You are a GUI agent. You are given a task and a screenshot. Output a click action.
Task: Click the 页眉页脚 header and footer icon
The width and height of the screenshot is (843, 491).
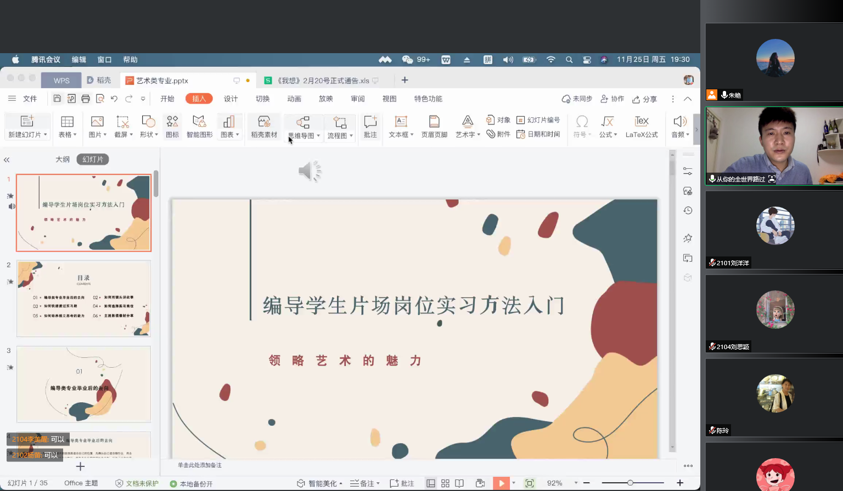pyautogui.click(x=434, y=126)
